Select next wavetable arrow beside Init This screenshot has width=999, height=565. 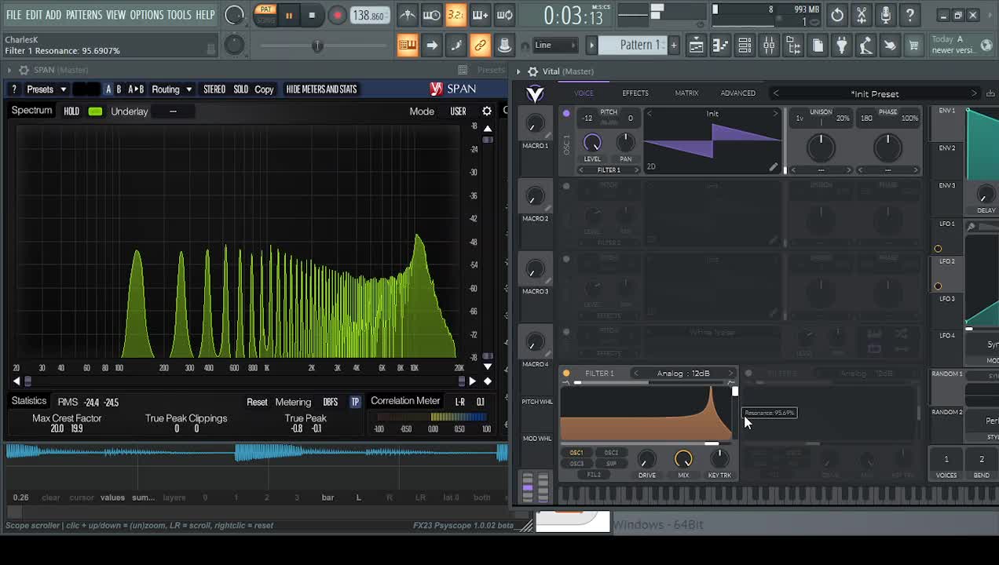click(775, 114)
